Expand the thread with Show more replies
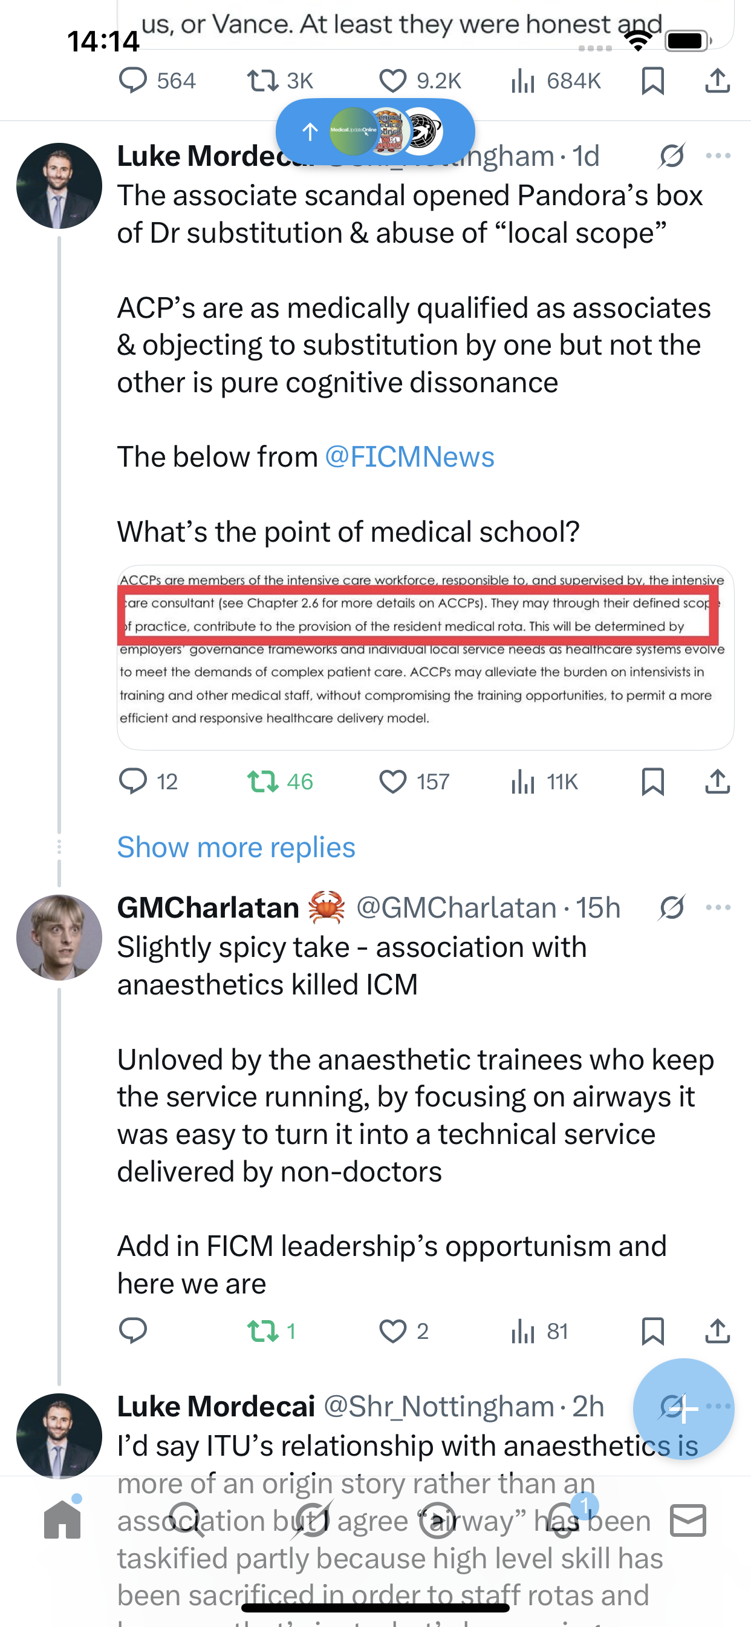Viewport: 751px width, 1627px height. pyautogui.click(x=236, y=847)
